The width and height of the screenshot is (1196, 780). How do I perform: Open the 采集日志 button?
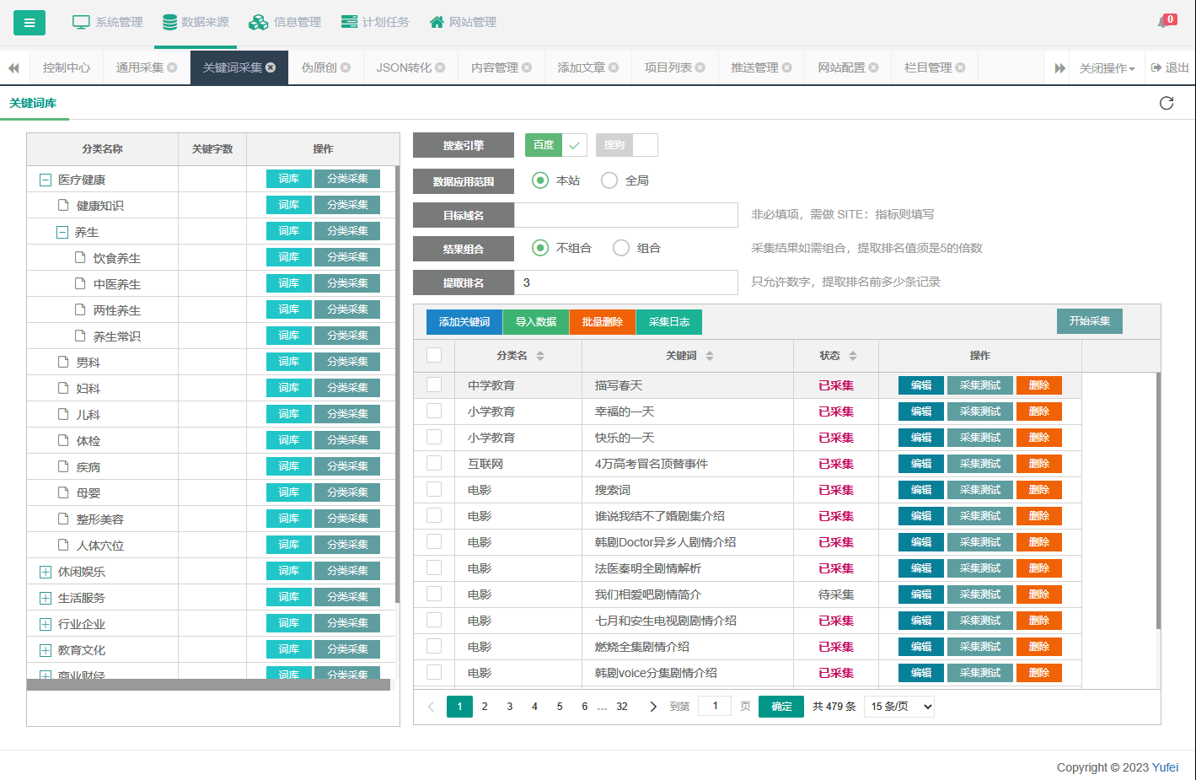(669, 322)
